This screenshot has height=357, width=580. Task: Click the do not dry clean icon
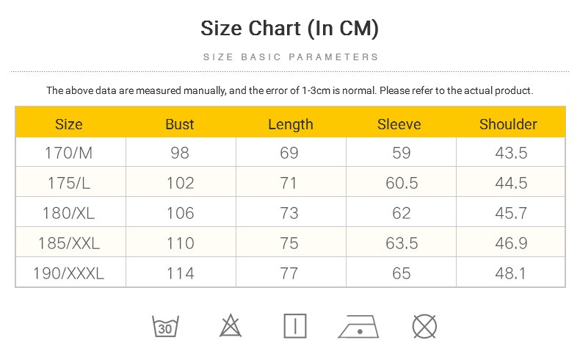[424, 326]
